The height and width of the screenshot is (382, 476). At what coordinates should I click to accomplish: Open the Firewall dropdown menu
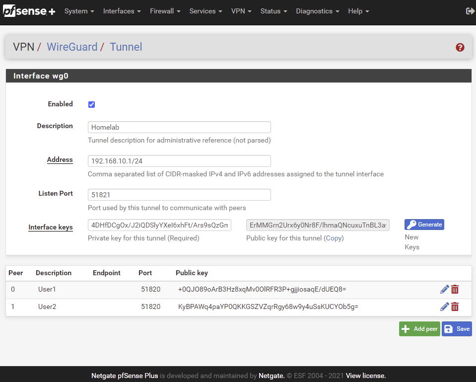[165, 11]
